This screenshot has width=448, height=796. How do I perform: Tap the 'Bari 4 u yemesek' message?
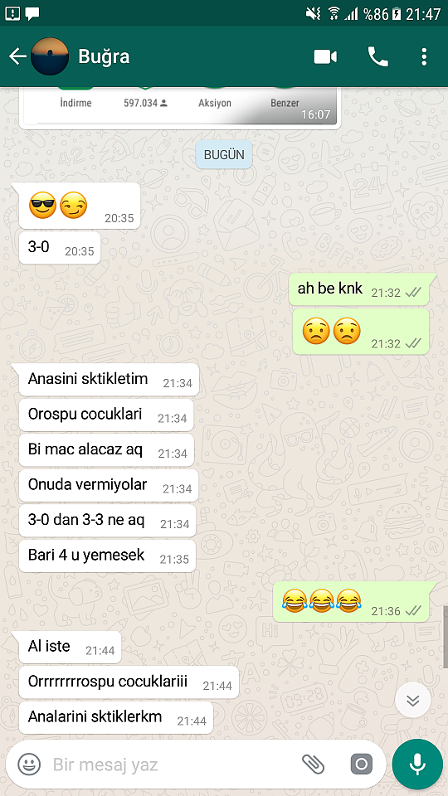(x=108, y=556)
